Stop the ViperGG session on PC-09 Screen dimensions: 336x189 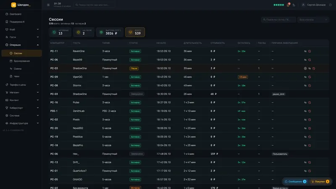(310, 77)
